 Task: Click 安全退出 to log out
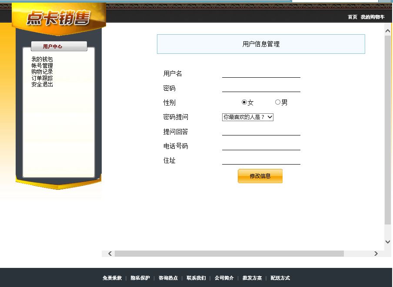click(x=42, y=84)
